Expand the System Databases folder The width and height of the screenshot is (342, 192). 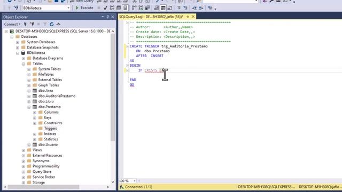tap(18, 42)
